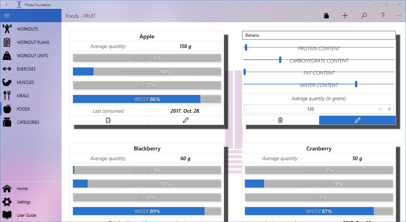This screenshot has width=406, height=222.
Task: Click the Protein Content slider handle
Action: coord(246,47)
